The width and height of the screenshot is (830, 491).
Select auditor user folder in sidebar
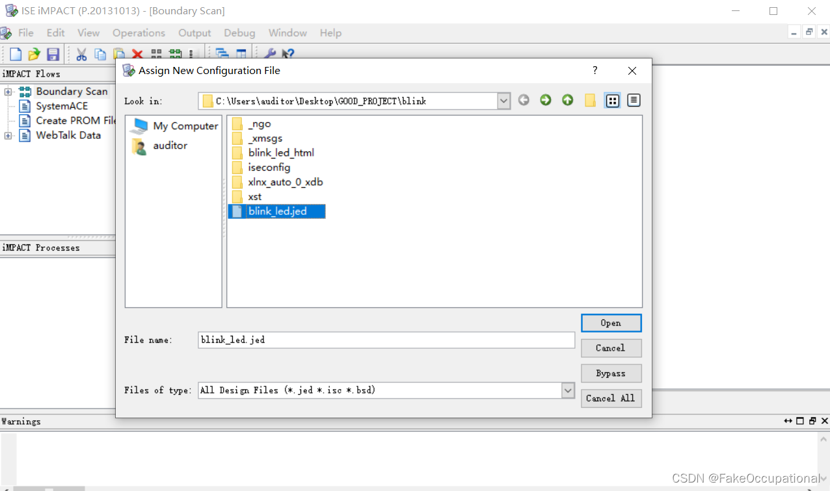pos(159,145)
